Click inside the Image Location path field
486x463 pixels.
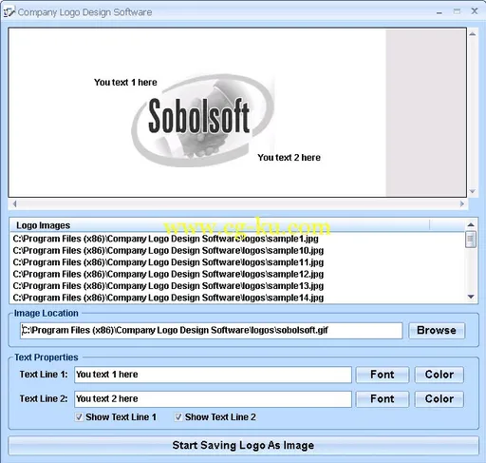[212, 331]
